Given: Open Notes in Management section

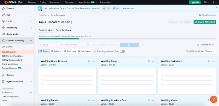Looking at the screenshot, I should point(4,101).
